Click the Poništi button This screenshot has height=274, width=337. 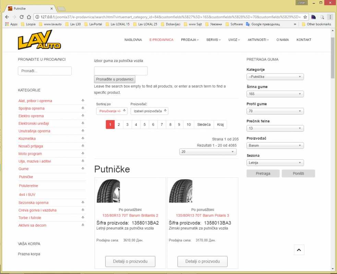pyautogui.click(x=298, y=173)
